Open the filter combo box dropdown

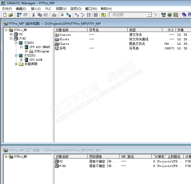(x=149, y=15)
